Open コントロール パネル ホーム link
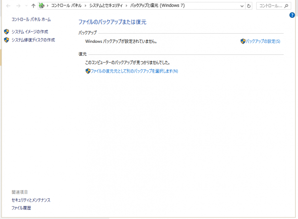The height and width of the screenshot is (219, 298). tap(31, 19)
